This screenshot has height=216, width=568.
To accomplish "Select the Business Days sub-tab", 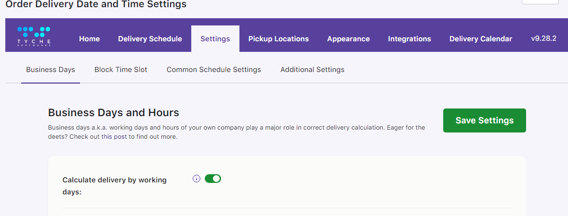I will point(51,70).
